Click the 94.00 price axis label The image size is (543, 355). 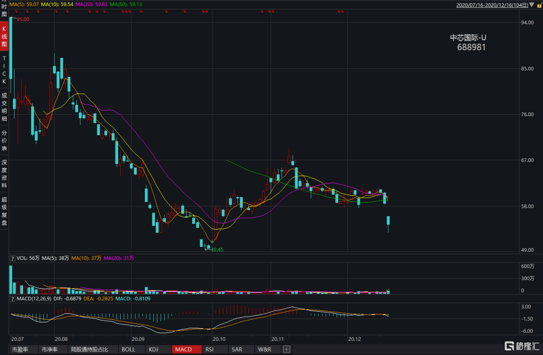coord(527,23)
